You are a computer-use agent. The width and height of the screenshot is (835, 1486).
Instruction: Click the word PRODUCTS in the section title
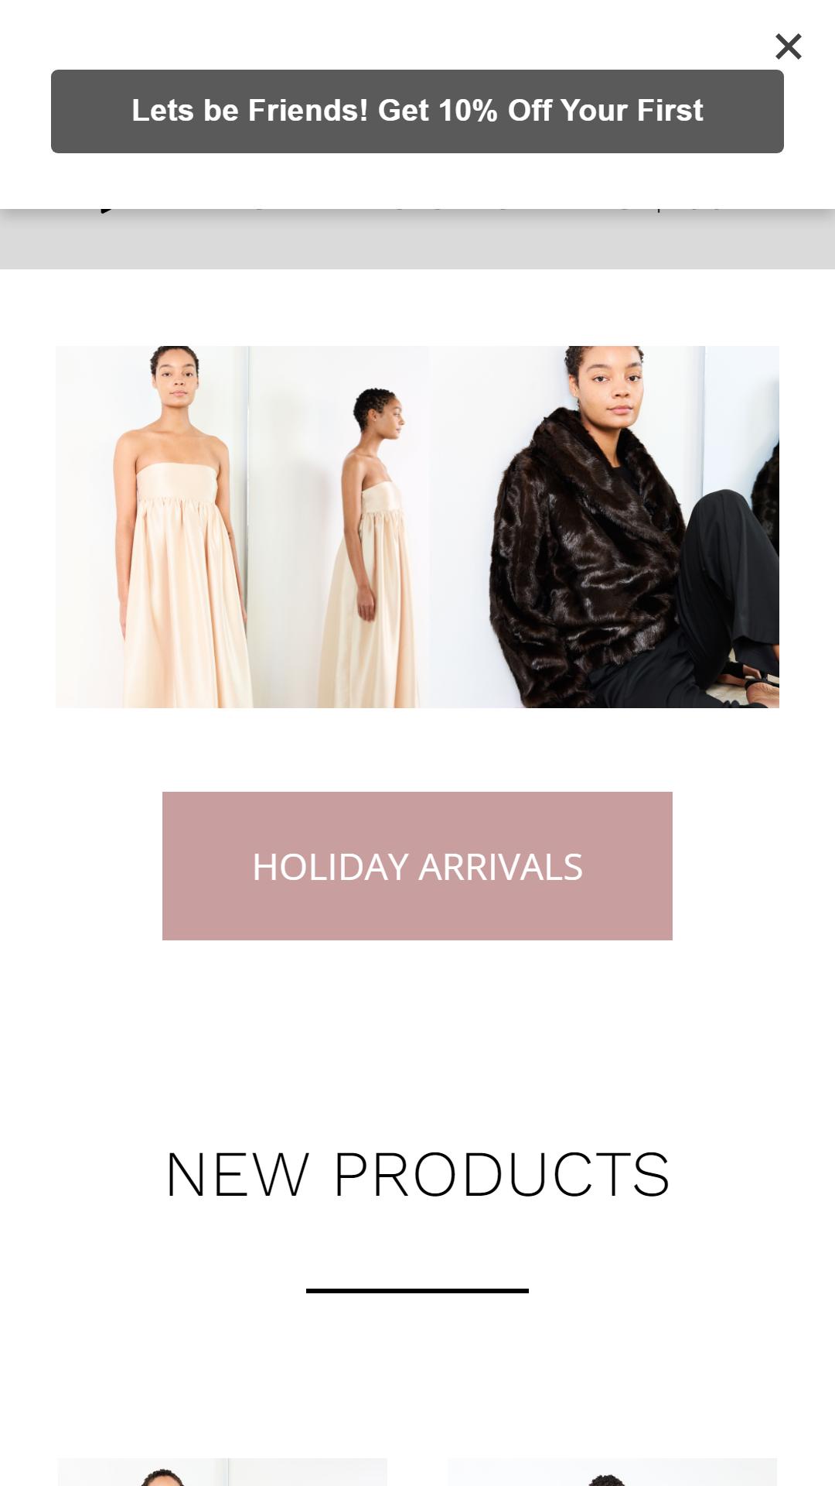pyautogui.click(x=502, y=1175)
